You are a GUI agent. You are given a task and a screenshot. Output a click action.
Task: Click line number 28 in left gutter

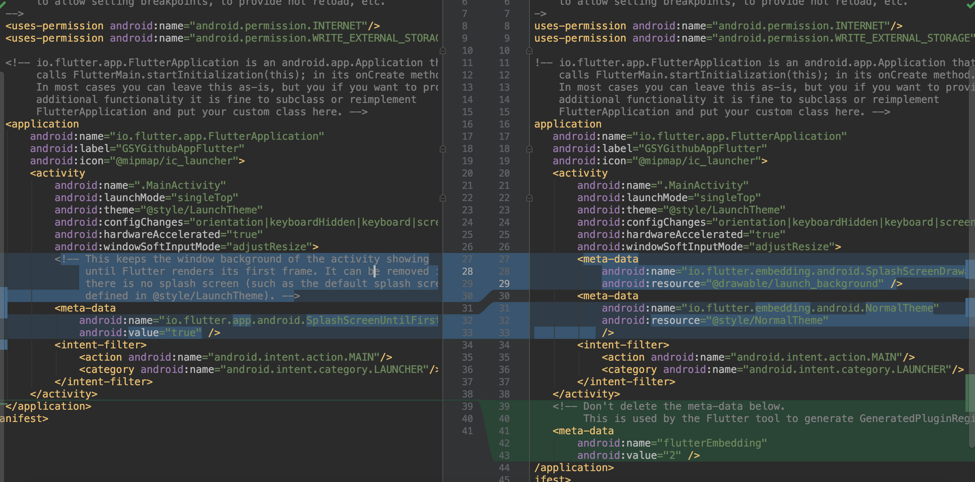click(467, 271)
